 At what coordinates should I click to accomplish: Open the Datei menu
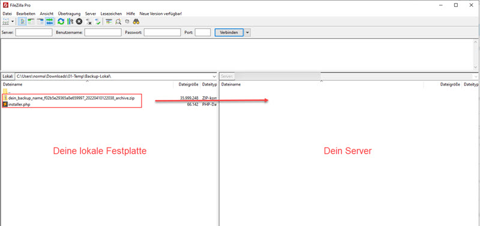(7, 14)
